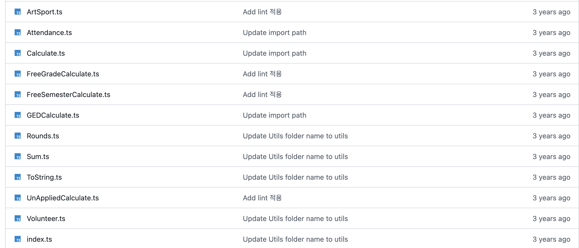The image size is (579, 248).
Task: Open 'Update import path' commit for GEDCalculate.ts
Action: [x=275, y=115]
